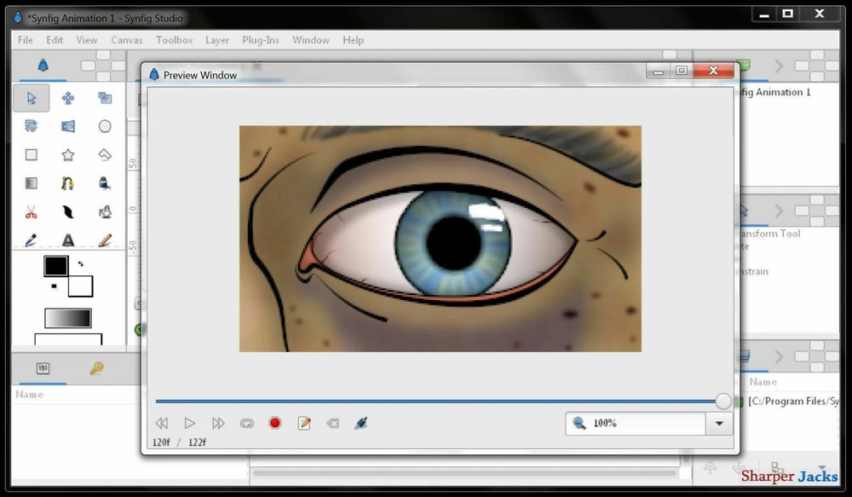Image resolution: width=852 pixels, height=497 pixels.
Task: Click the 100% zoom input field
Action: [x=636, y=423]
